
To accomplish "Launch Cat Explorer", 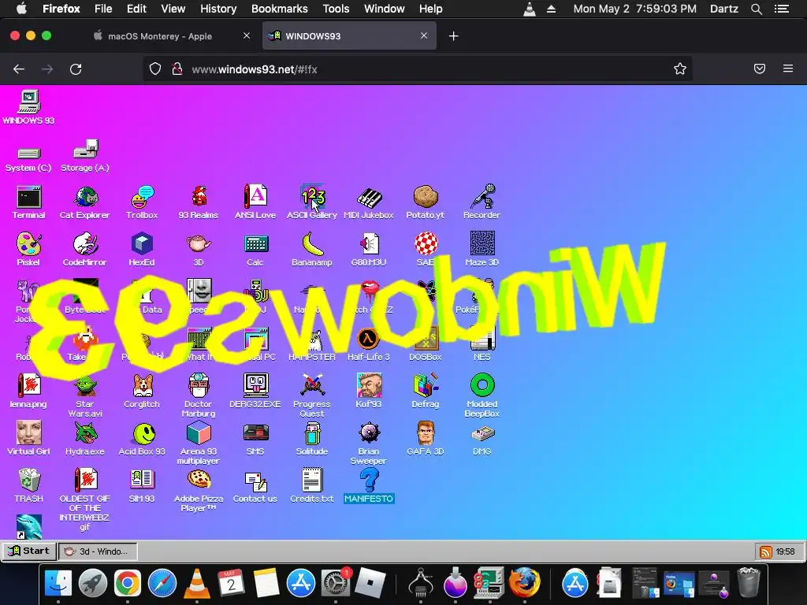I will pos(85,202).
